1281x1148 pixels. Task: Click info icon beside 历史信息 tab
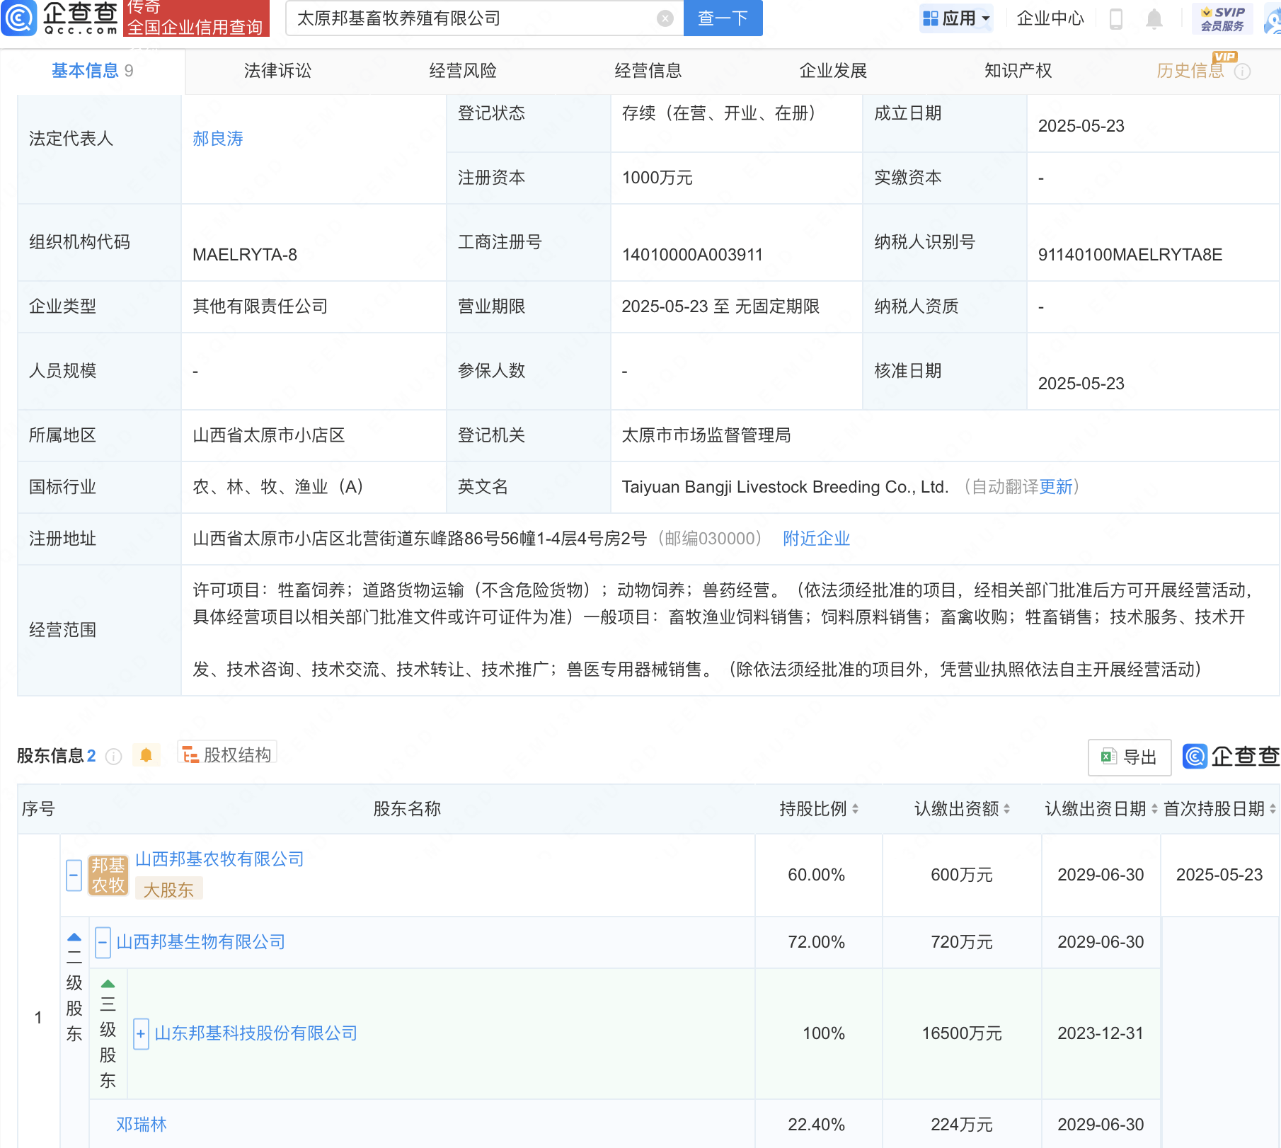(x=1242, y=71)
